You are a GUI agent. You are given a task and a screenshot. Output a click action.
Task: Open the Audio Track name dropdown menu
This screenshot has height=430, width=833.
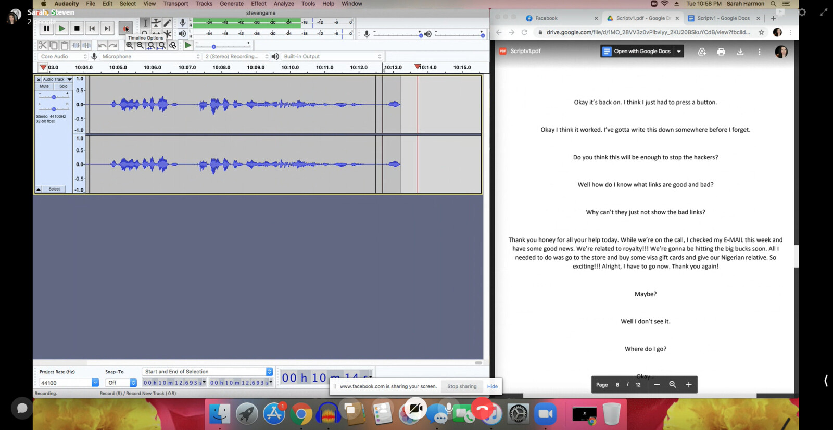(57, 79)
